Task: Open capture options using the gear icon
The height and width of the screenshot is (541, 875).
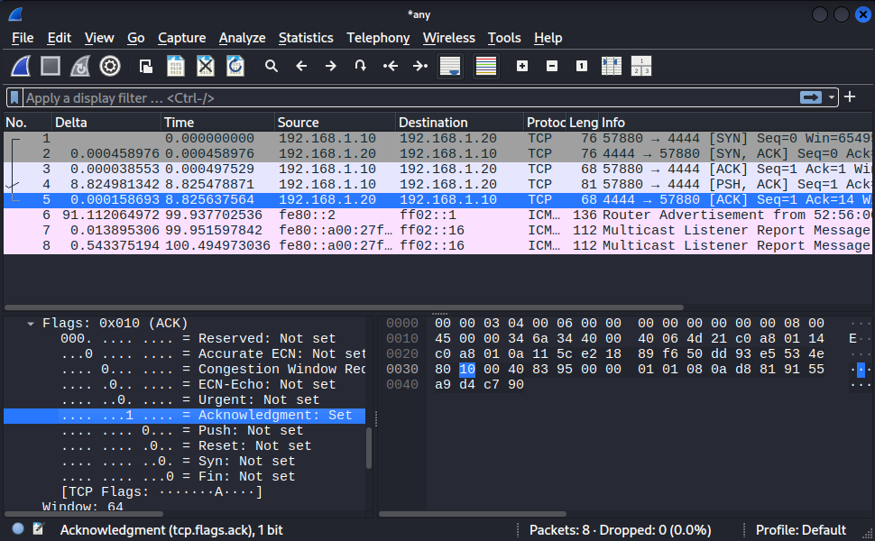Action: (110, 66)
